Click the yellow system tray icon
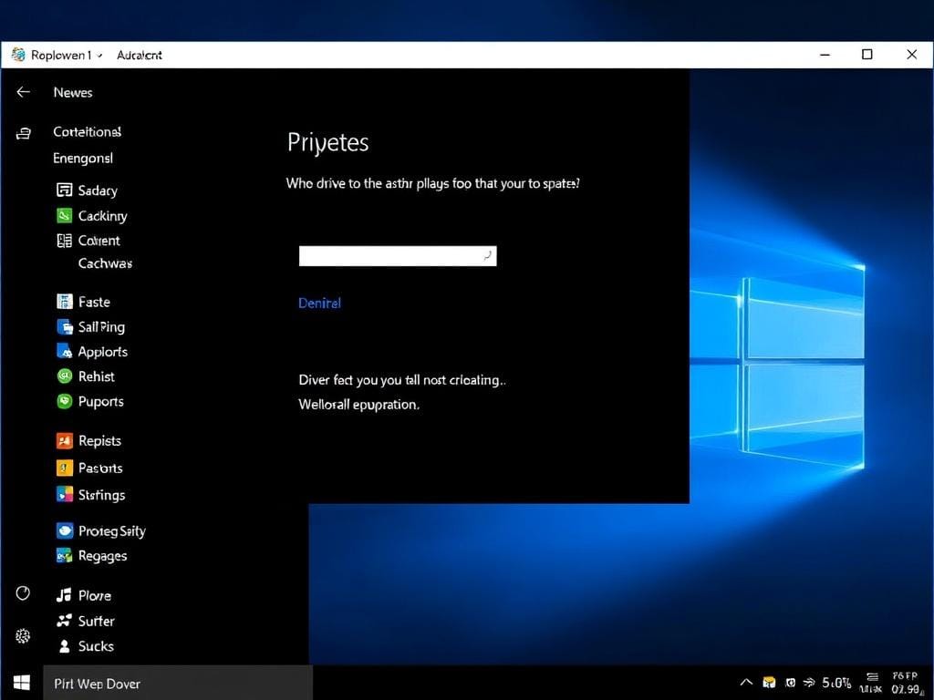Viewport: 934px width, 700px height. click(770, 683)
